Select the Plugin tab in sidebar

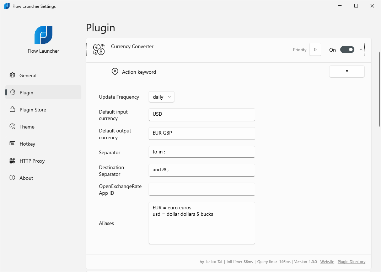(43, 92)
